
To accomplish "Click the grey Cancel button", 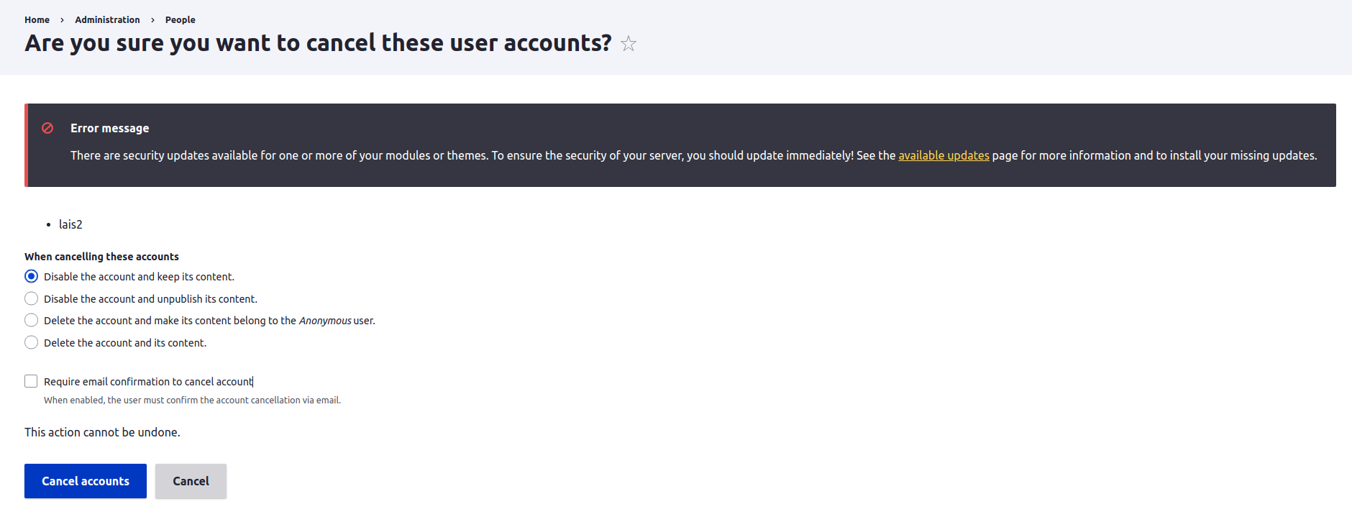I will [x=191, y=481].
